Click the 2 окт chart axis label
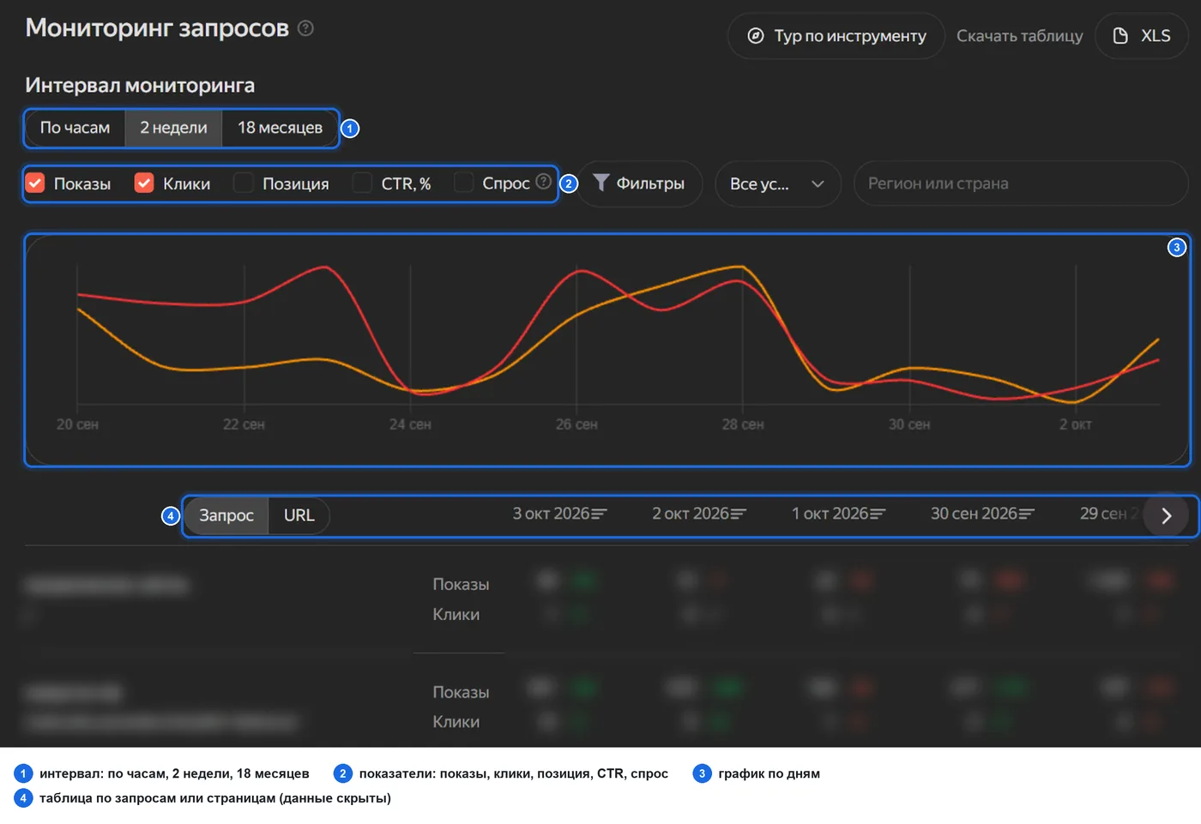 [x=1076, y=424]
